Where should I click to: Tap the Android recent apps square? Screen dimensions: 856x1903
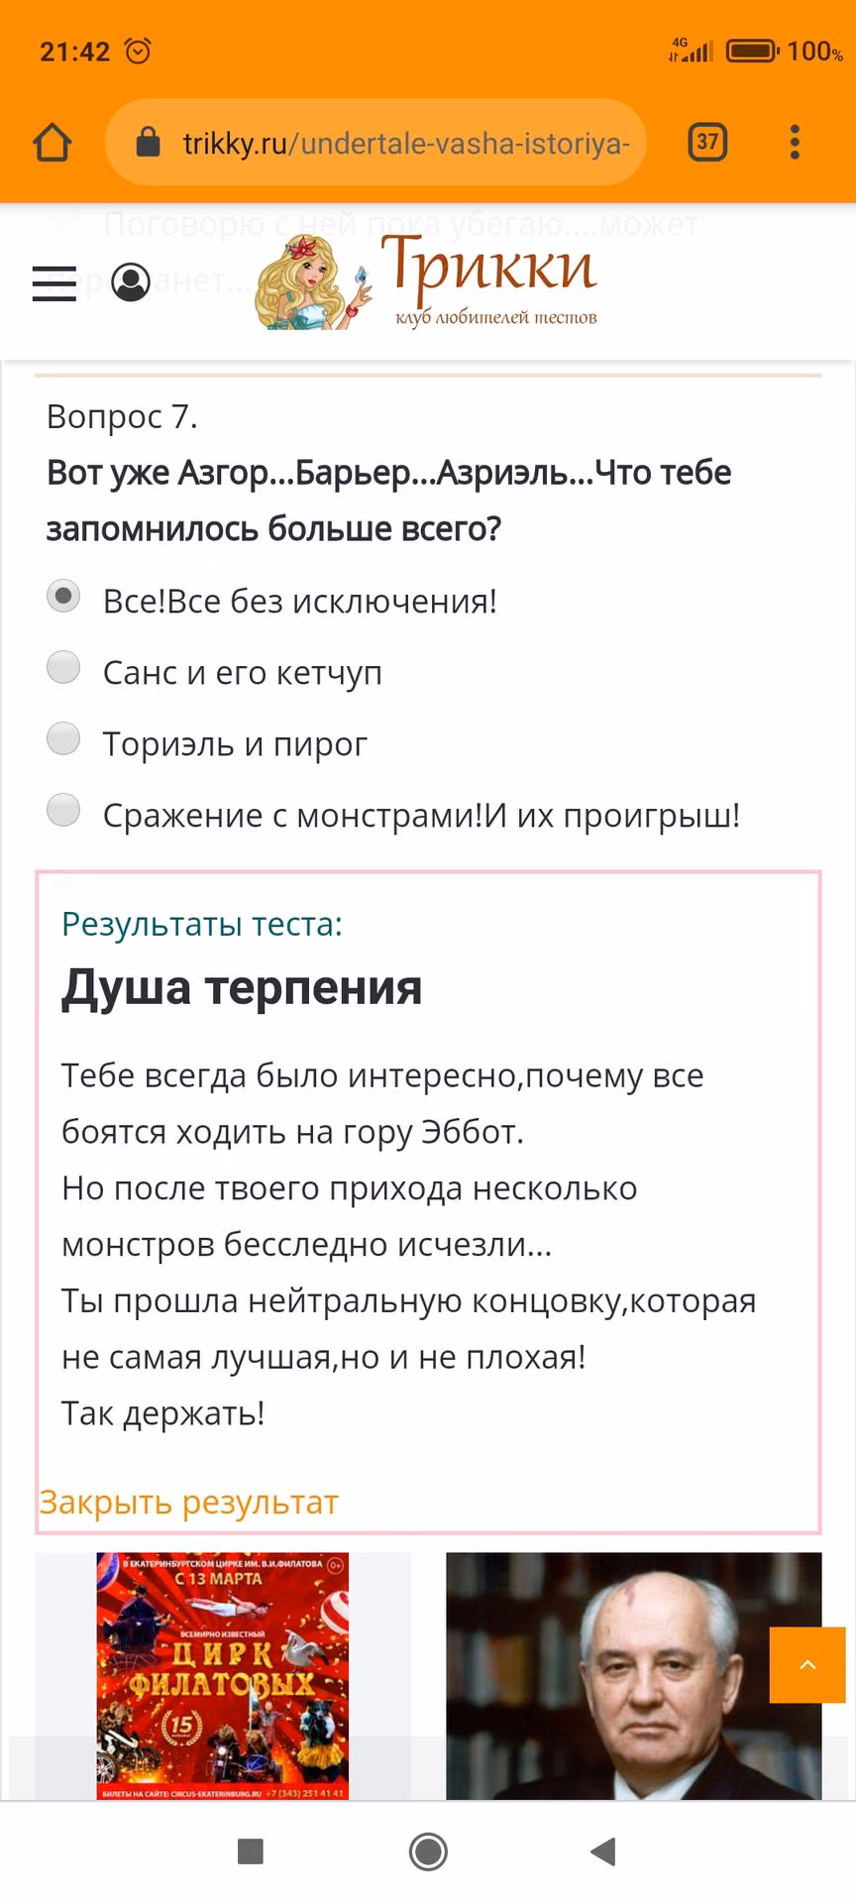252,1850
